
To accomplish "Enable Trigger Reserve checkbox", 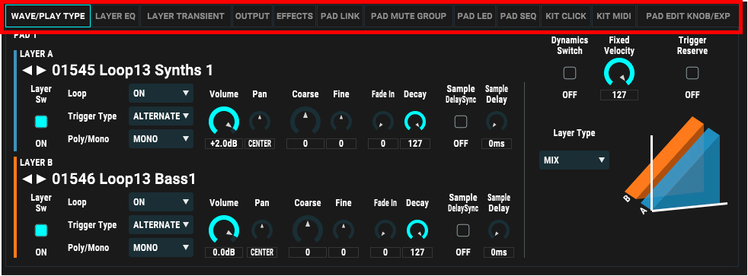I will [x=692, y=73].
